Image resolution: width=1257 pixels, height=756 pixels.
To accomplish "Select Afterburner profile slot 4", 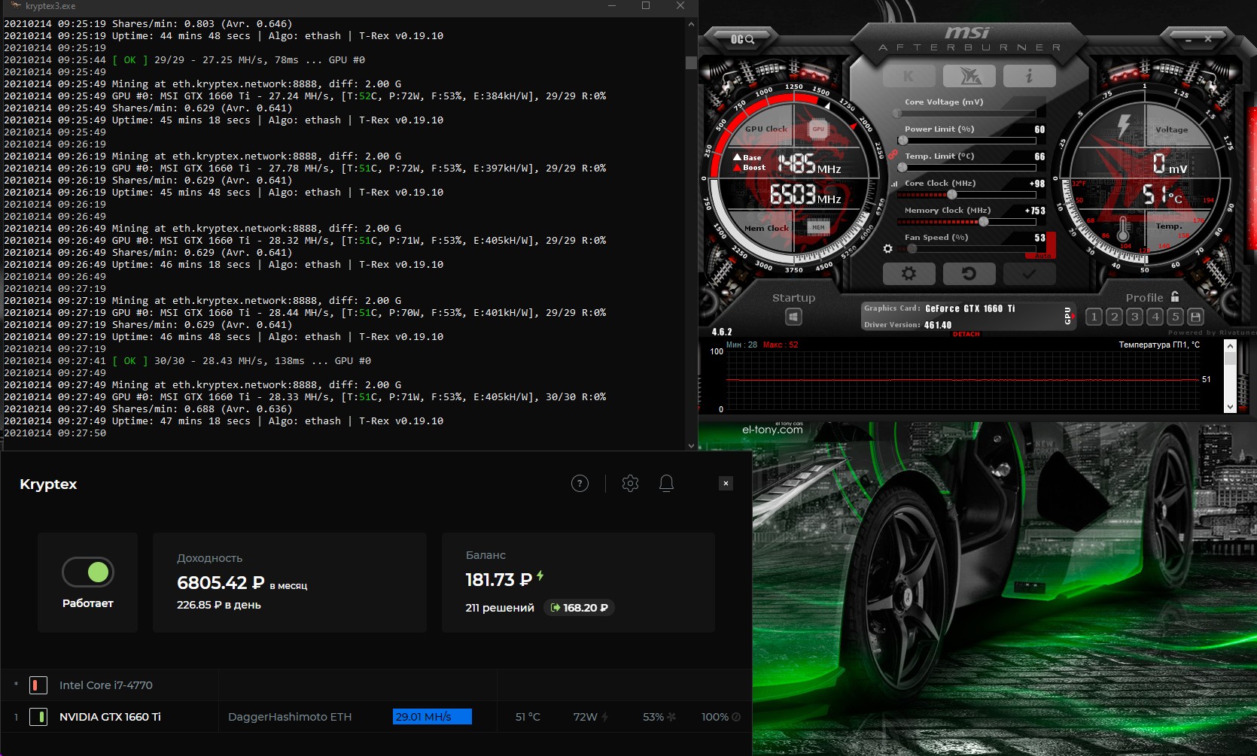I will [1155, 317].
